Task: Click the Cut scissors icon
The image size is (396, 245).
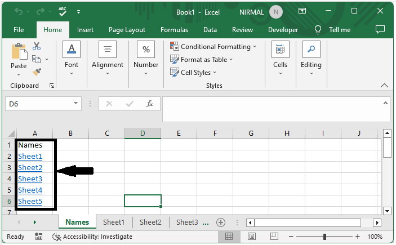Action: (37, 46)
